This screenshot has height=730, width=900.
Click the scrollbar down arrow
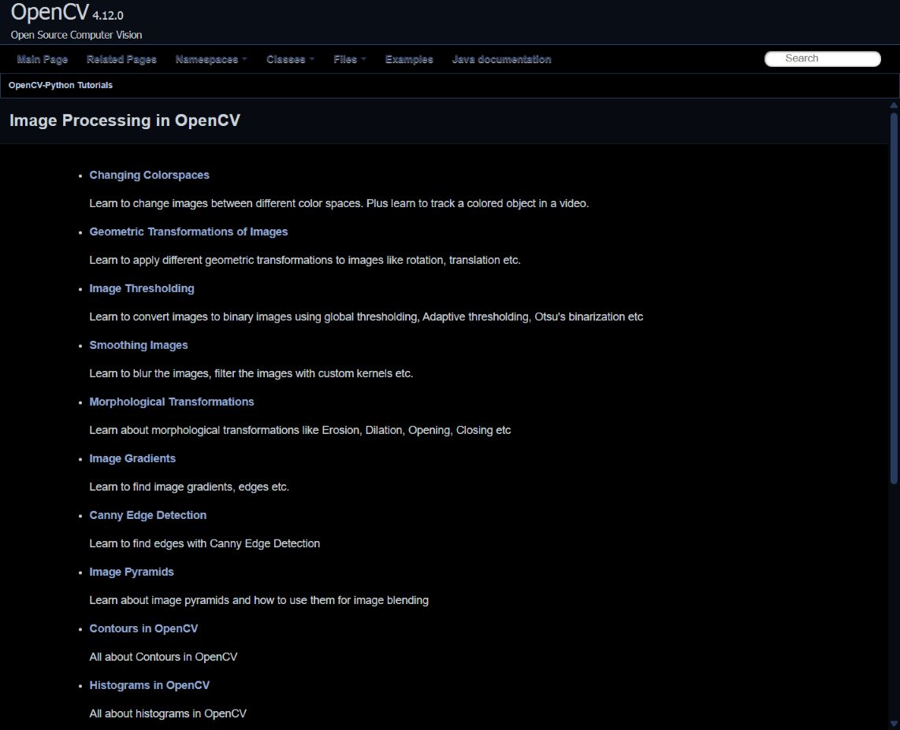point(894,724)
